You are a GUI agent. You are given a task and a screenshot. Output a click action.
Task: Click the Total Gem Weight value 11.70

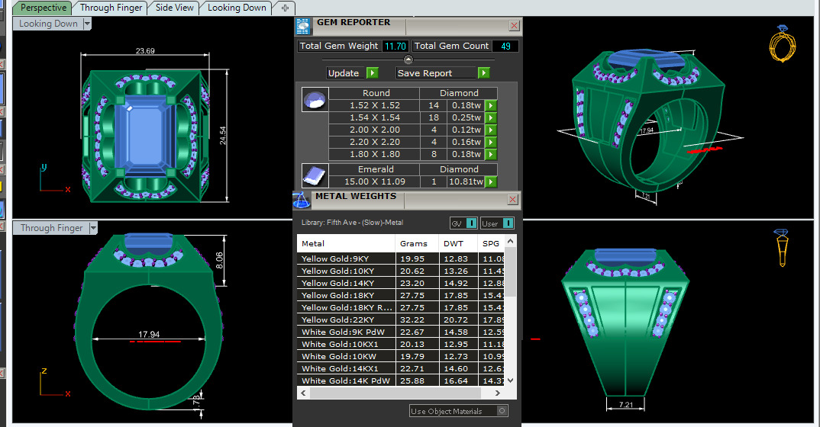pos(395,46)
